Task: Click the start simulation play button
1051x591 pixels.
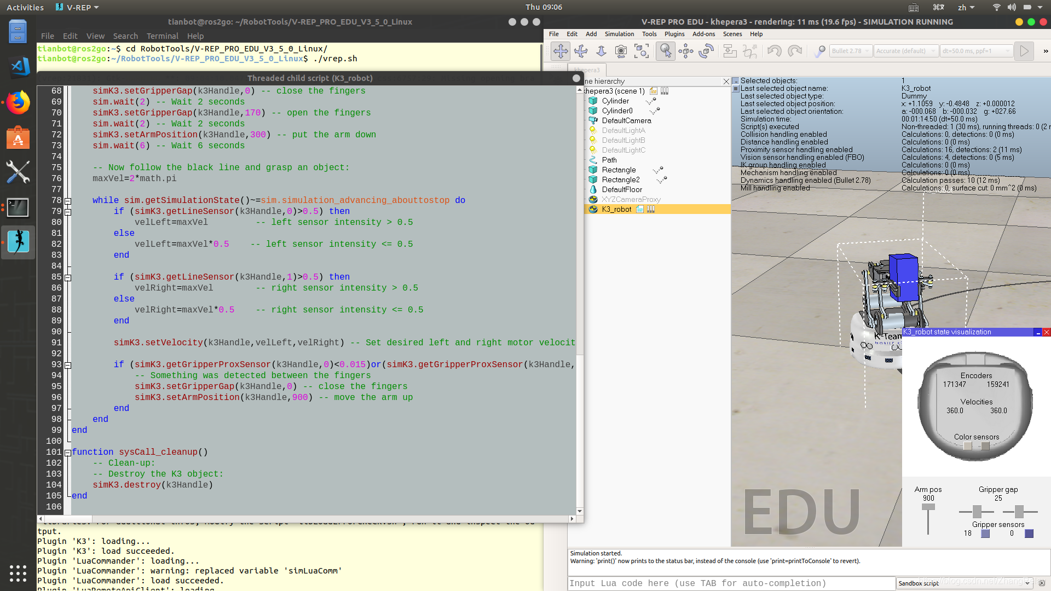Action: pos(1024,51)
